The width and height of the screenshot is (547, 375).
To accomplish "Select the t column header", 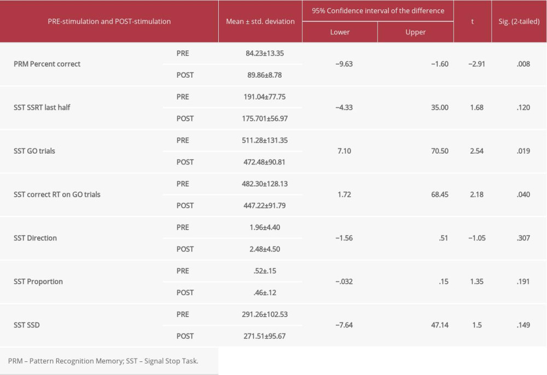I will click(x=473, y=21).
